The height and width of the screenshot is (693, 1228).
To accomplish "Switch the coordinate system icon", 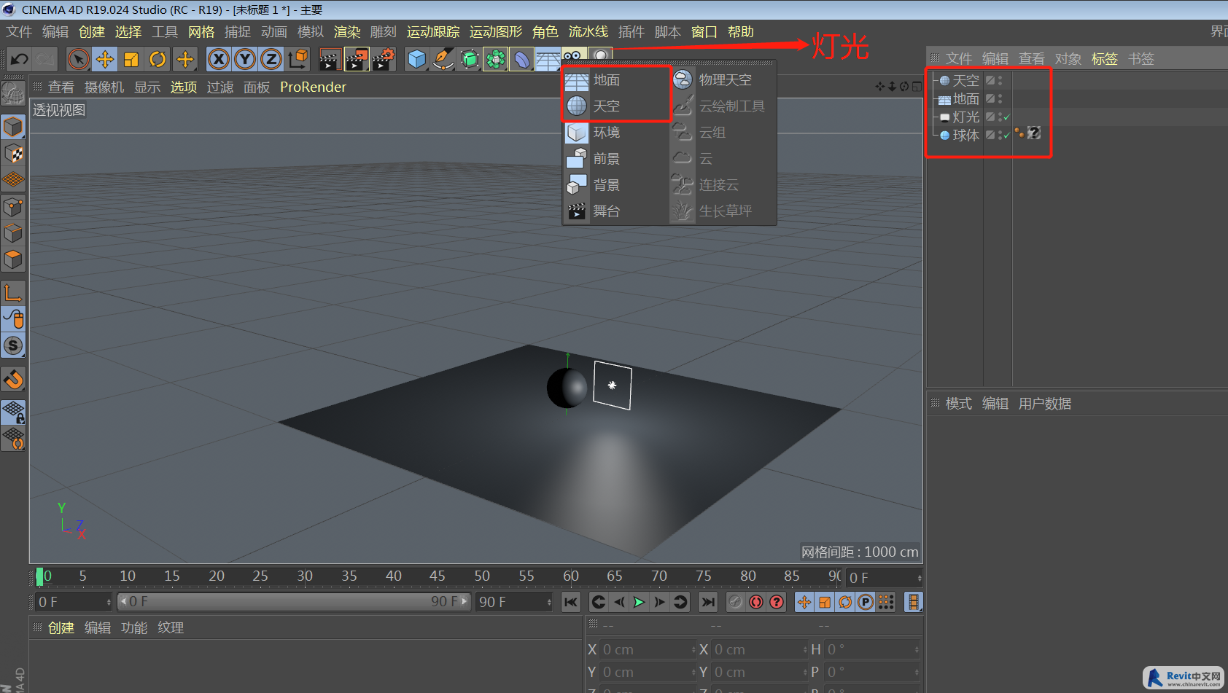I will coord(298,59).
